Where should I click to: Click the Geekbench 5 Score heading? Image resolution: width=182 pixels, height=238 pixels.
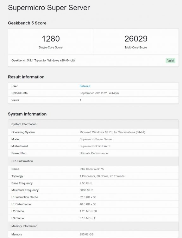click(27, 23)
